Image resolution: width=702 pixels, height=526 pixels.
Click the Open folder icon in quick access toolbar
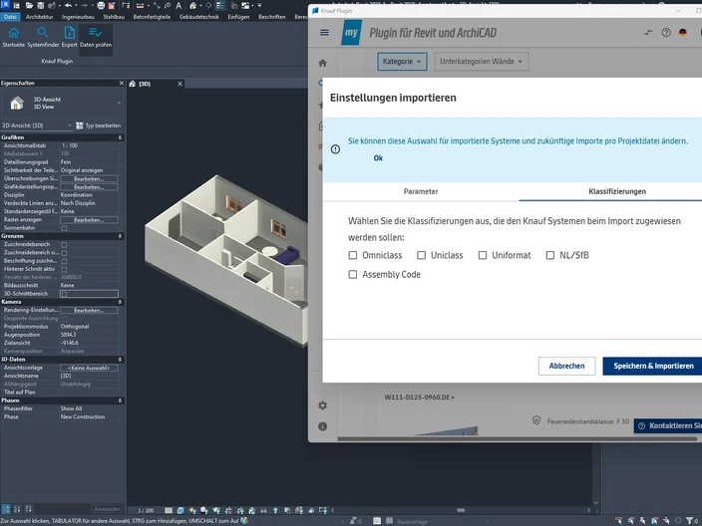pos(30,5)
